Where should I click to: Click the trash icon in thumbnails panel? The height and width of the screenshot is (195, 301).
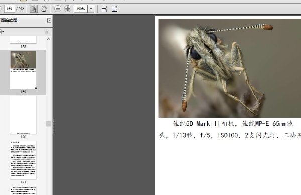click(x=47, y=32)
